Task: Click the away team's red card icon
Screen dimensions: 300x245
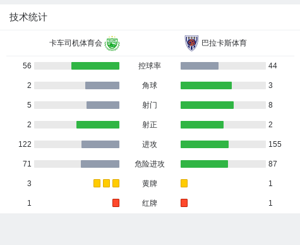Action: [x=184, y=203]
